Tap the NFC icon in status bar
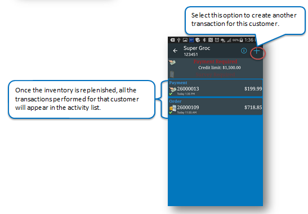The image size is (308, 214). tap(211, 40)
